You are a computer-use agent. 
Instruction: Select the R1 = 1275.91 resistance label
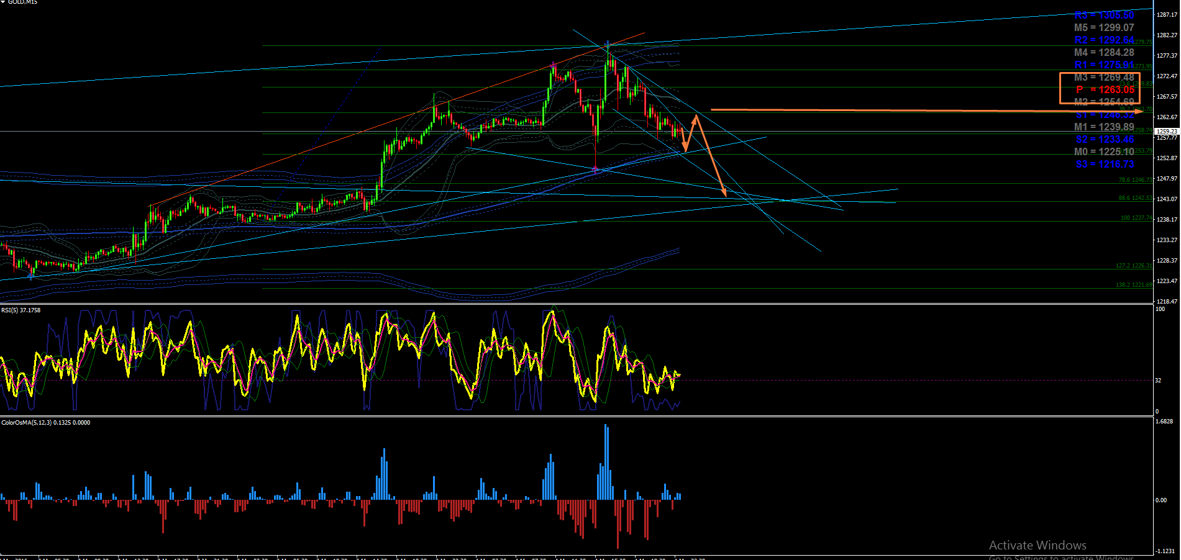click(1105, 65)
